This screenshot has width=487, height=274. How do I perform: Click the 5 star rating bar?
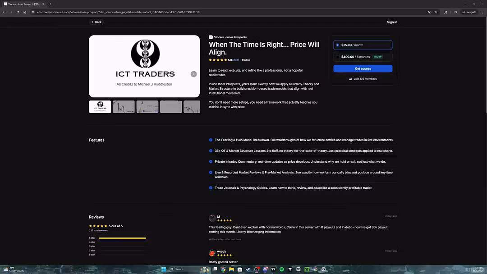[x=122, y=238]
